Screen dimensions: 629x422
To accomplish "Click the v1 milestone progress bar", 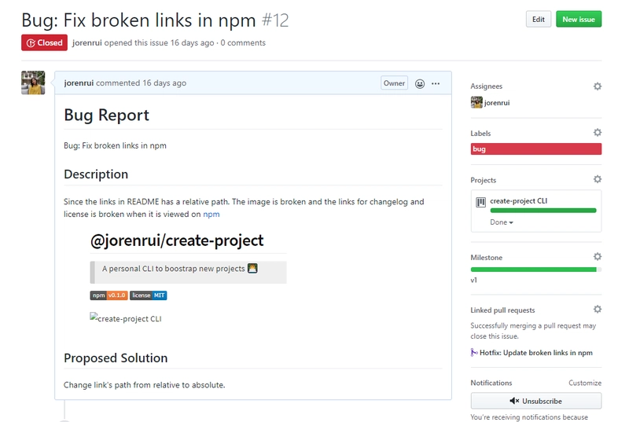I will pyautogui.click(x=535, y=270).
